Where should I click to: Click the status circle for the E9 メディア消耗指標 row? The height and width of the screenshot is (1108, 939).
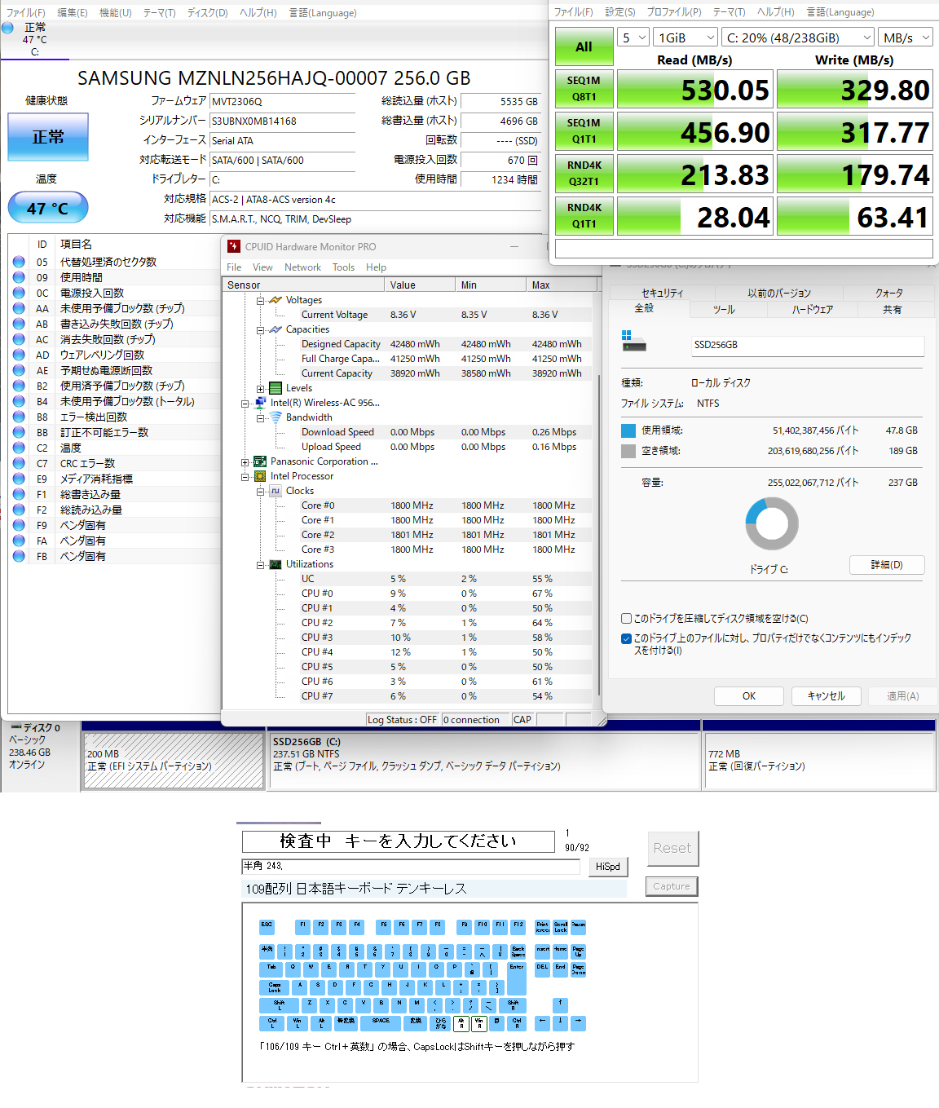pos(19,479)
